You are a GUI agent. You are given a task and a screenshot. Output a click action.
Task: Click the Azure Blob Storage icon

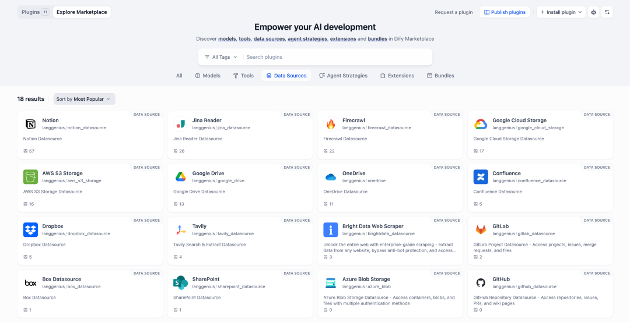point(331,283)
